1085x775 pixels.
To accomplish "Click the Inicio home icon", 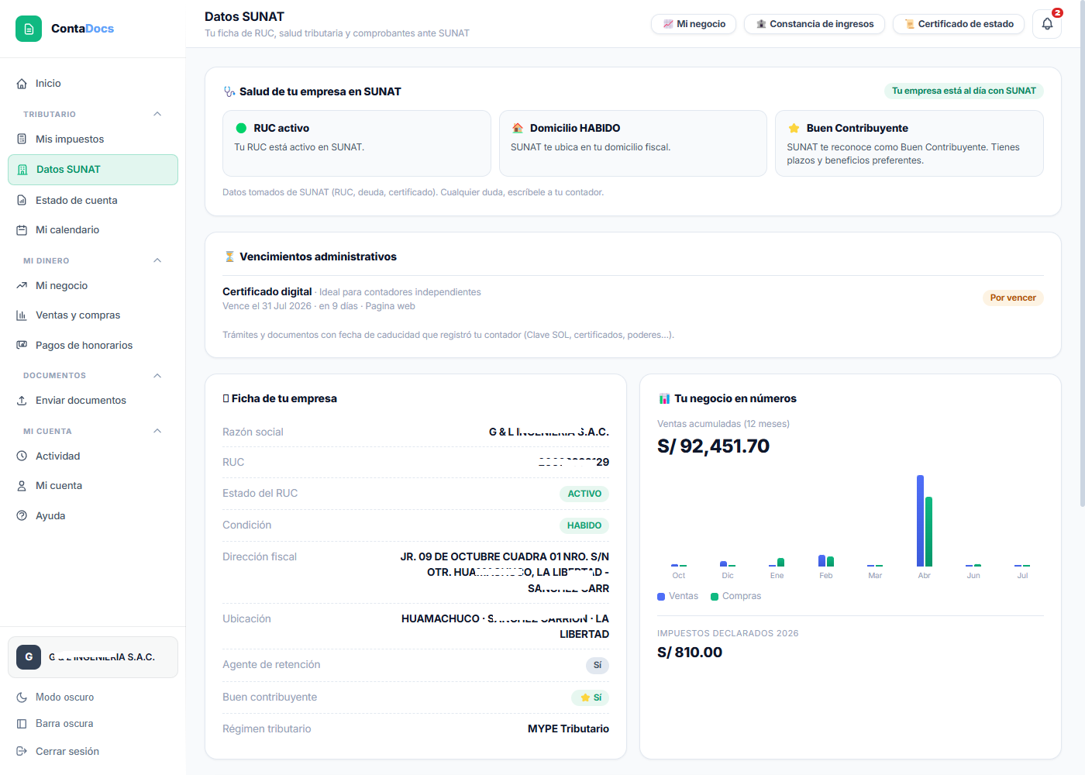I will click(x=22, y=84).
